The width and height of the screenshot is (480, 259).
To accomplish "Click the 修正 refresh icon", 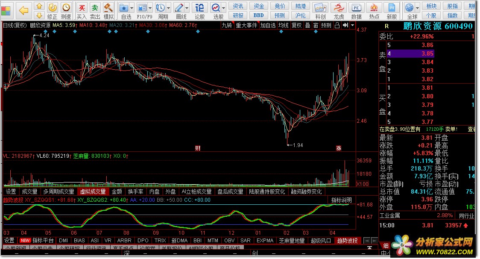I will coord(53,7).
